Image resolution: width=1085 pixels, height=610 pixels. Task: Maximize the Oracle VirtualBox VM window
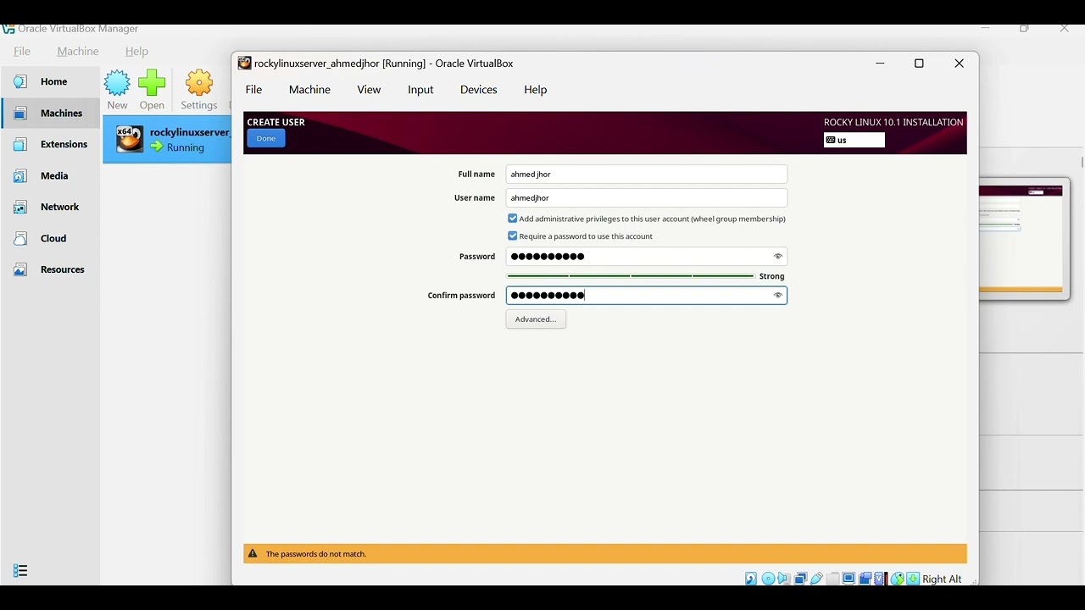click(919, 64)
